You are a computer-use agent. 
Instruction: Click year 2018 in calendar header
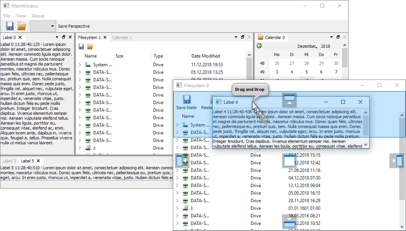click(326, 46)
